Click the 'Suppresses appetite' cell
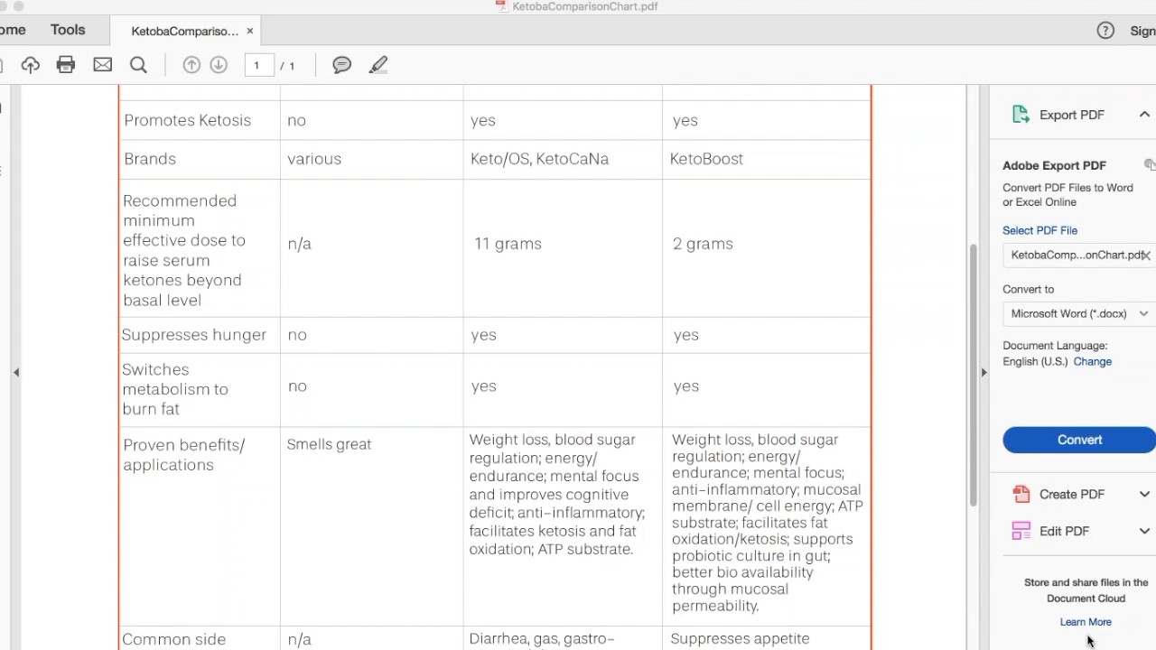The height and width of the screenshot is (650, 1156). point(740,638)
